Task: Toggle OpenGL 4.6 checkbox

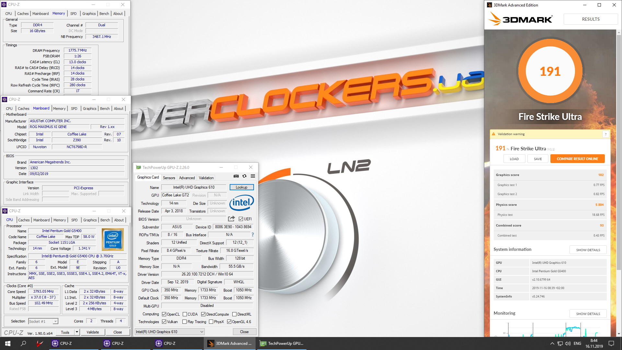Action: point(229,322)
